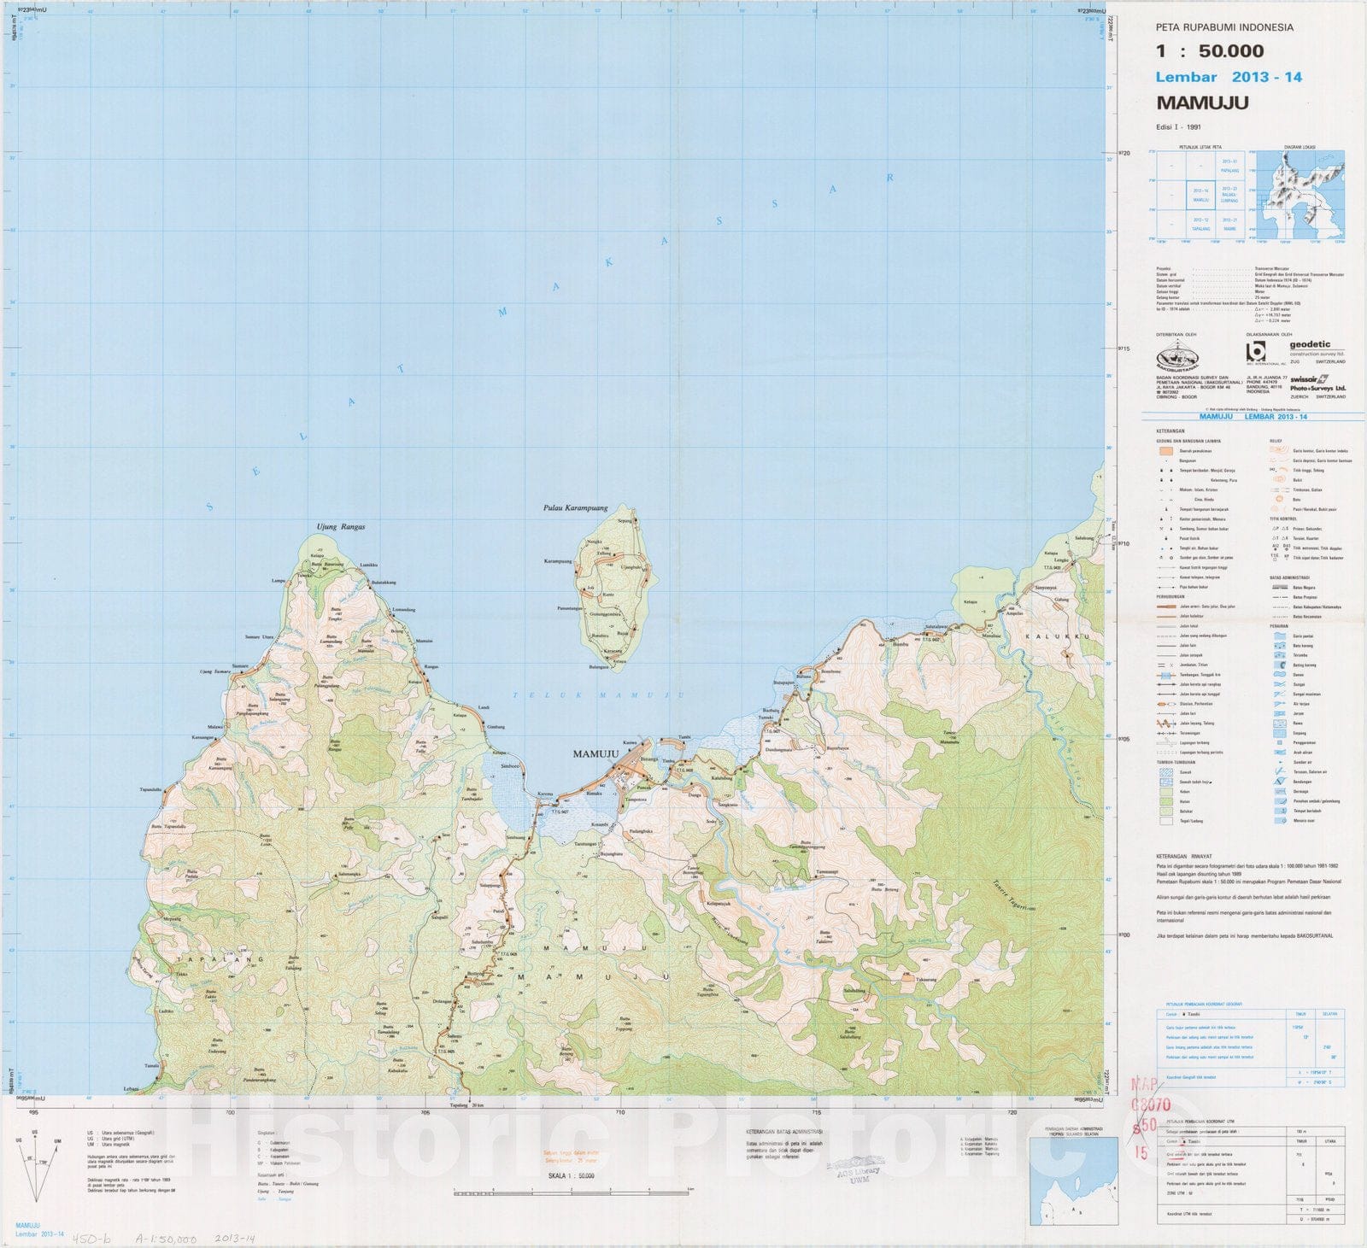Image resolution: width=1367 pixels, height=1248 pixels.
Task: Click the Stasiun, Perhentian legend symbol
Action: (1166, 704)
